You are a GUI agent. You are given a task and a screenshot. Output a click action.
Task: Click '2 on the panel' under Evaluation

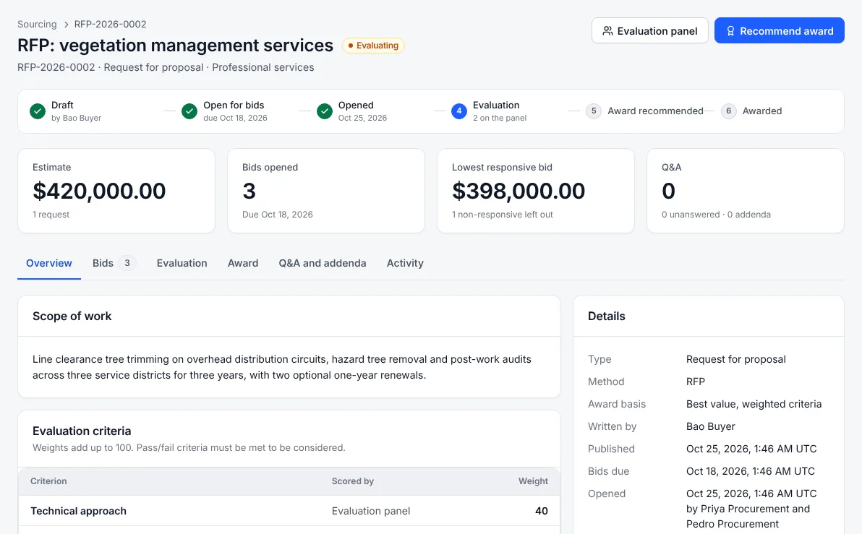500,118
